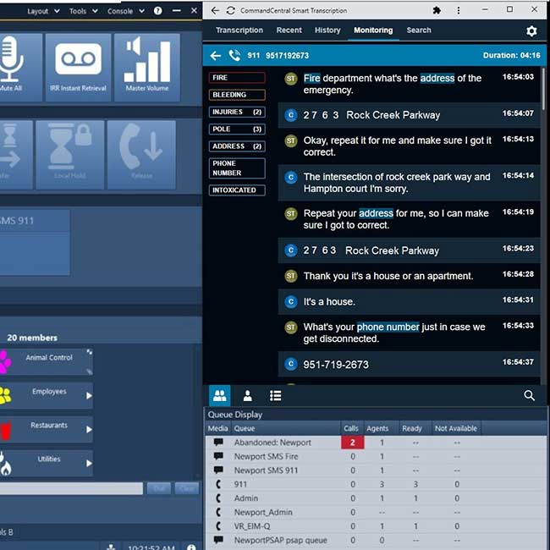Sort by the Calls column header
The image size is (550, 550).
click(352, 428)
